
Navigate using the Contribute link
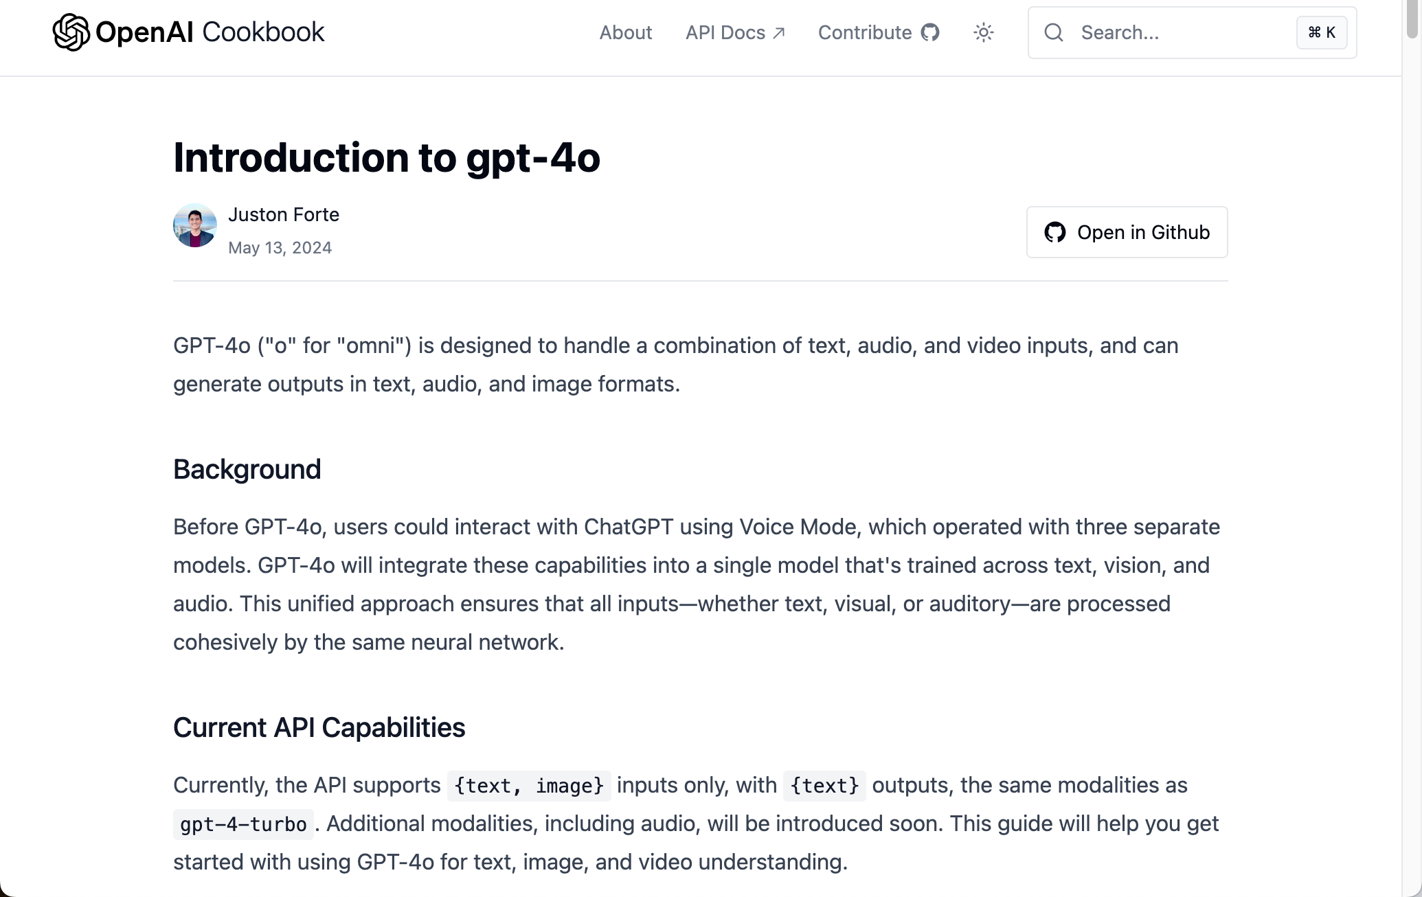pos(864,32)
